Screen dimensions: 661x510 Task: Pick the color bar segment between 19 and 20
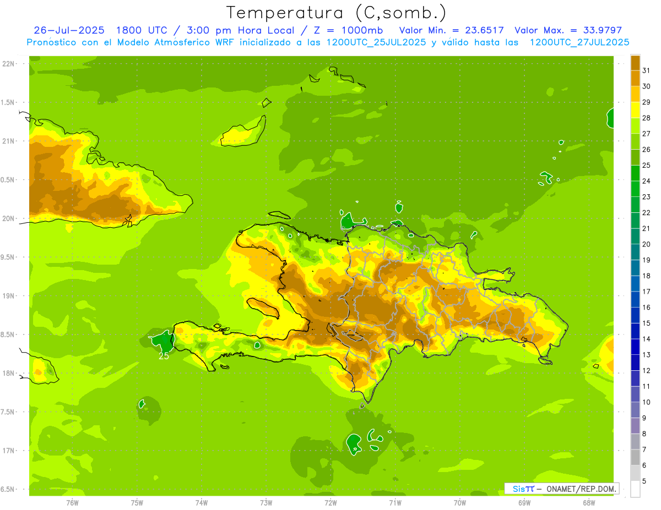(635, 253)
